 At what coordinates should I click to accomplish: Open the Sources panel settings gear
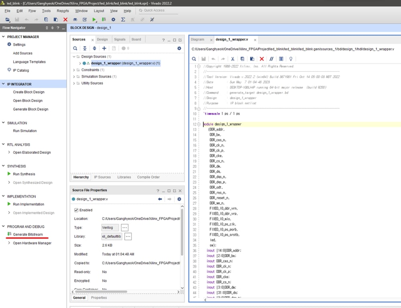coord(179,49)
